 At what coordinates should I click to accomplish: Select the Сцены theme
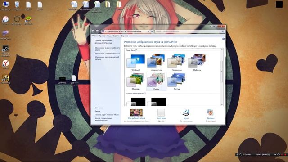(156, 81)
